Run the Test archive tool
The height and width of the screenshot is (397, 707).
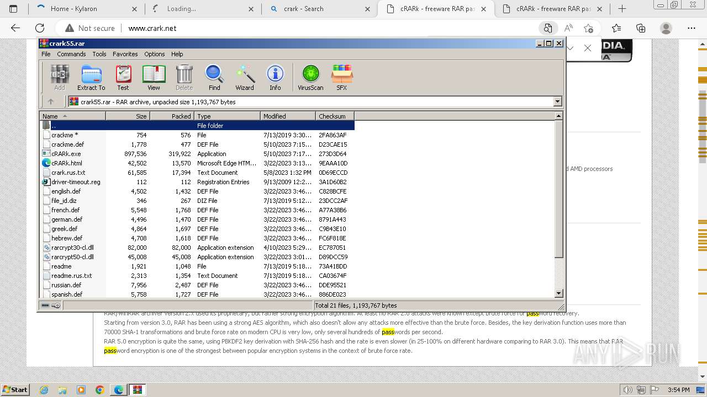pyautogui.click(x=123, y=77)
